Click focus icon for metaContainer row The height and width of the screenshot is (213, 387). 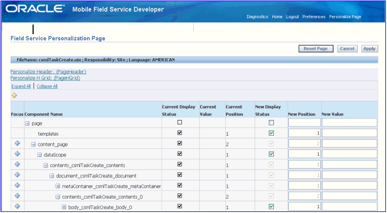tap(17, 185)
